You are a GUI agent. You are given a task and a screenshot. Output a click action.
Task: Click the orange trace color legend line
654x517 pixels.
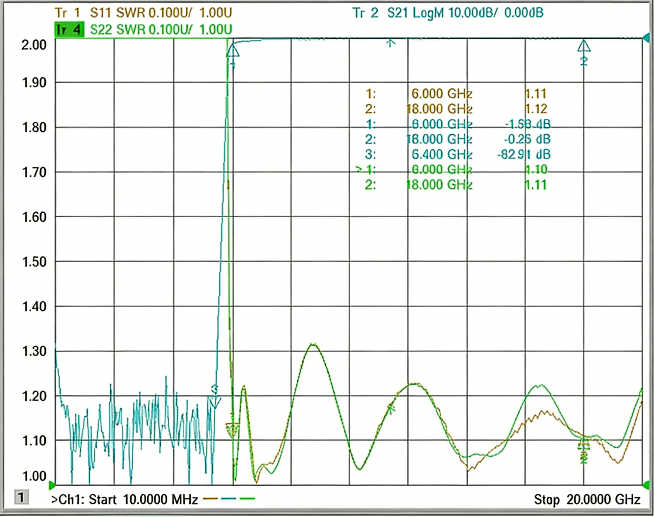[x=210, y=499]
